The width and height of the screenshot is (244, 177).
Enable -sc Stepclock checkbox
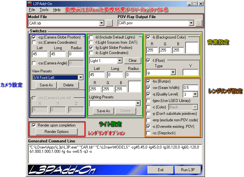click(x=148, y=133)
